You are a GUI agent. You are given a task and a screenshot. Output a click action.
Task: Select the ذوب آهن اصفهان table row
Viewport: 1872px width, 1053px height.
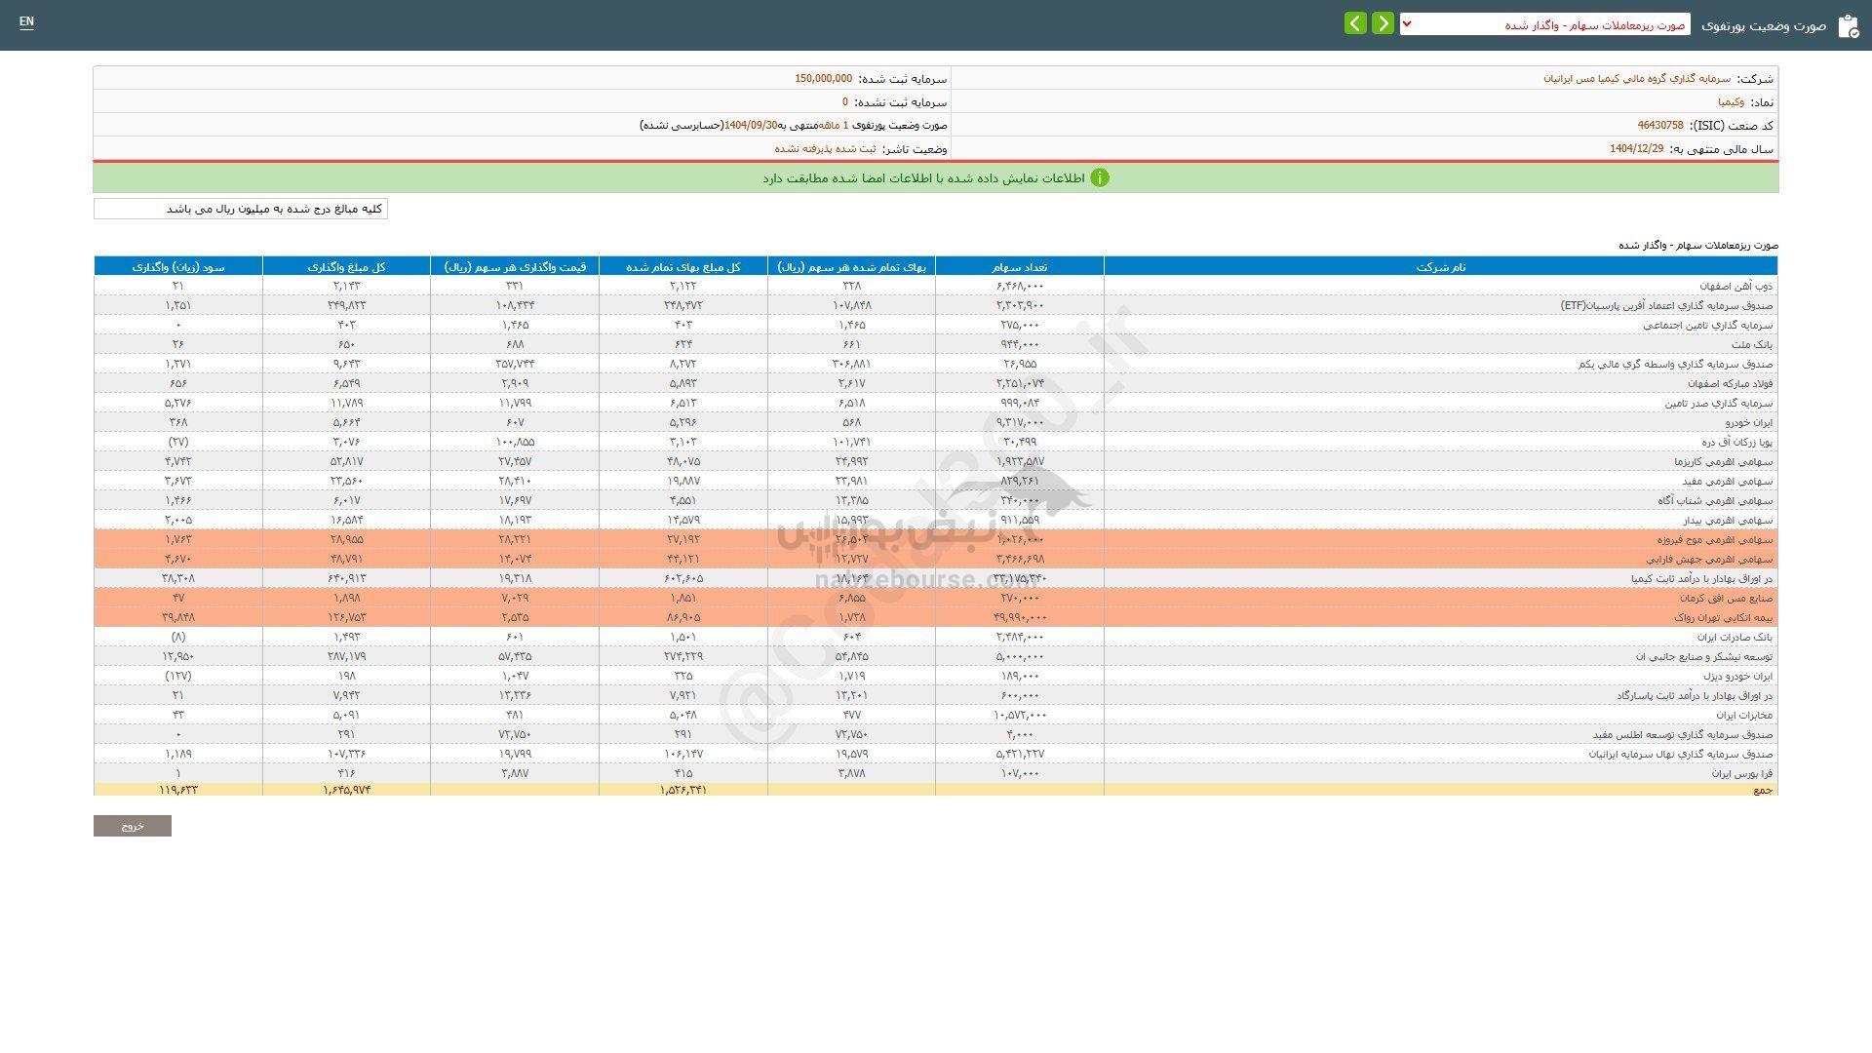pyautogui.click(x=1736, y=287)
